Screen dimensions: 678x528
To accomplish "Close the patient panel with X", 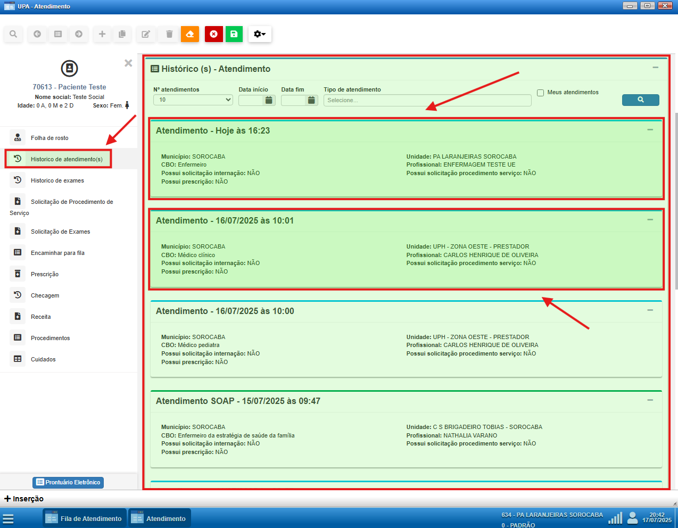I will click(x=128, y=63).
